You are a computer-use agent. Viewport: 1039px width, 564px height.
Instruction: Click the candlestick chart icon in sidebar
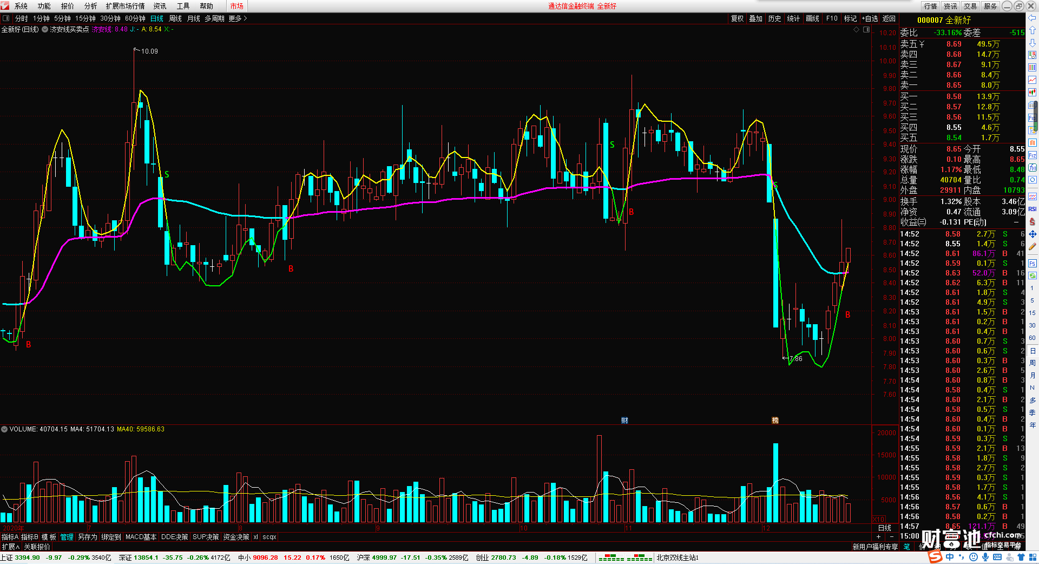coord(1033,93)
